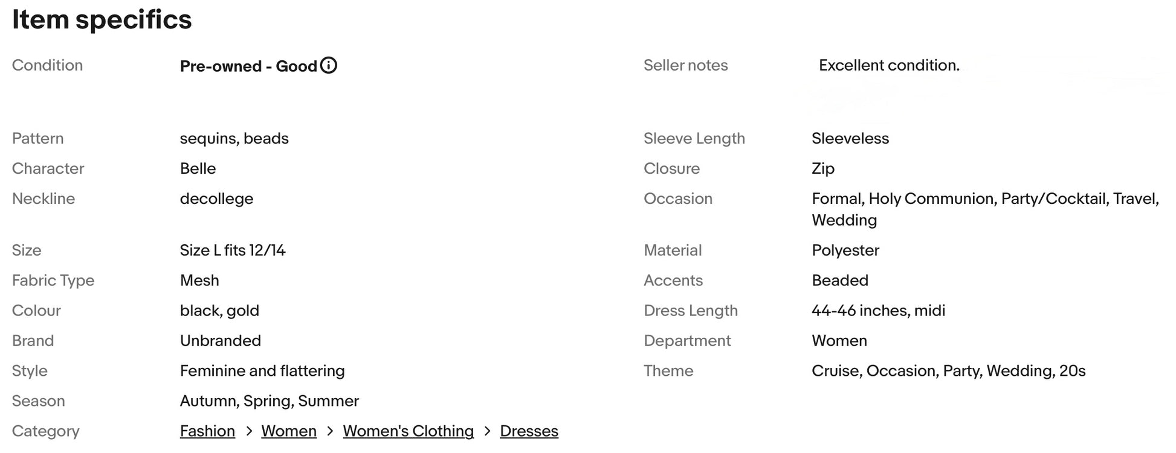
Task: Click the Item specifics heading
Action: [x=102, y=19]
